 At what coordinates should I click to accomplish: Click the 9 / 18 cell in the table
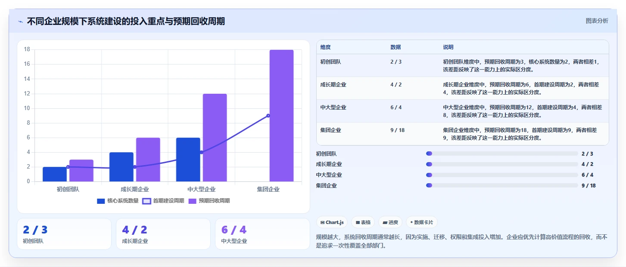pos(397,130)
